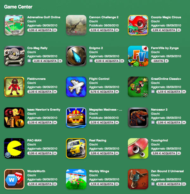Click the plus badge next to Nanosaur 2 price

click(153, 122)
